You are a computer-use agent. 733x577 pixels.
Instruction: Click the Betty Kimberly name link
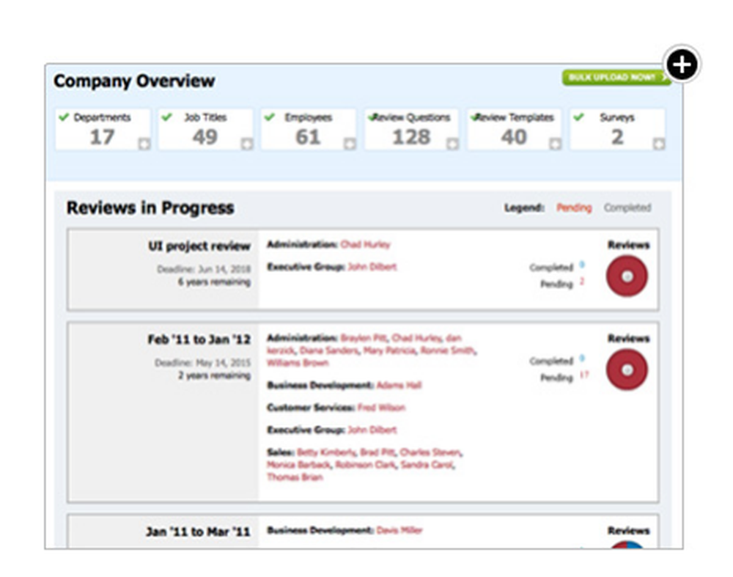[x=326, y=452]
